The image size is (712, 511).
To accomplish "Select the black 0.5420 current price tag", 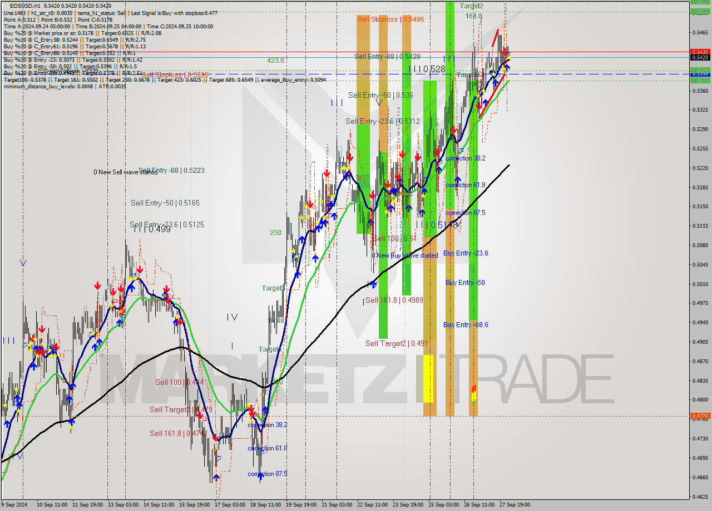I will click(699, 57).
